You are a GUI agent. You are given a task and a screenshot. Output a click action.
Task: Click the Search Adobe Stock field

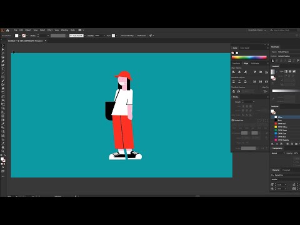coord(283,31)
